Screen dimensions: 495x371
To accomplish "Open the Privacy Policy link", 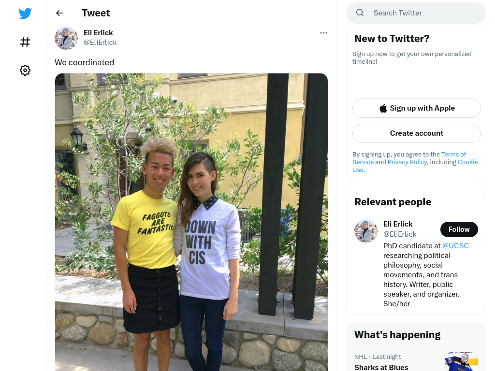I will (407, 162).
